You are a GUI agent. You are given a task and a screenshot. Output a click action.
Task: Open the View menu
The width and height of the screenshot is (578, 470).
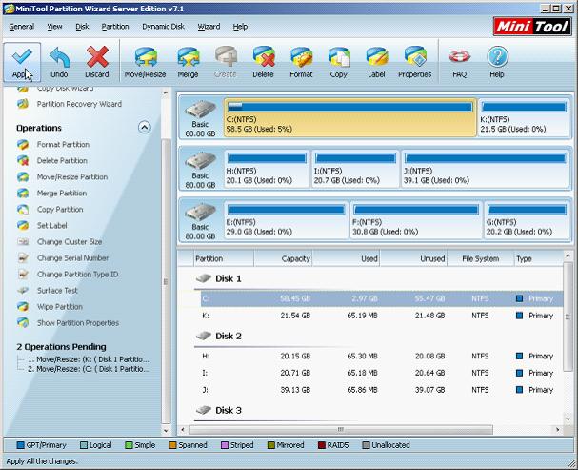click(54, 27)
